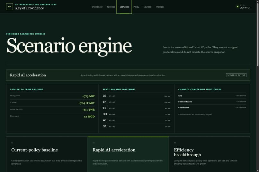
Task: Click 'VERSIONED PARAMETER BUNDLES' label
Action: tap(26, 34)
